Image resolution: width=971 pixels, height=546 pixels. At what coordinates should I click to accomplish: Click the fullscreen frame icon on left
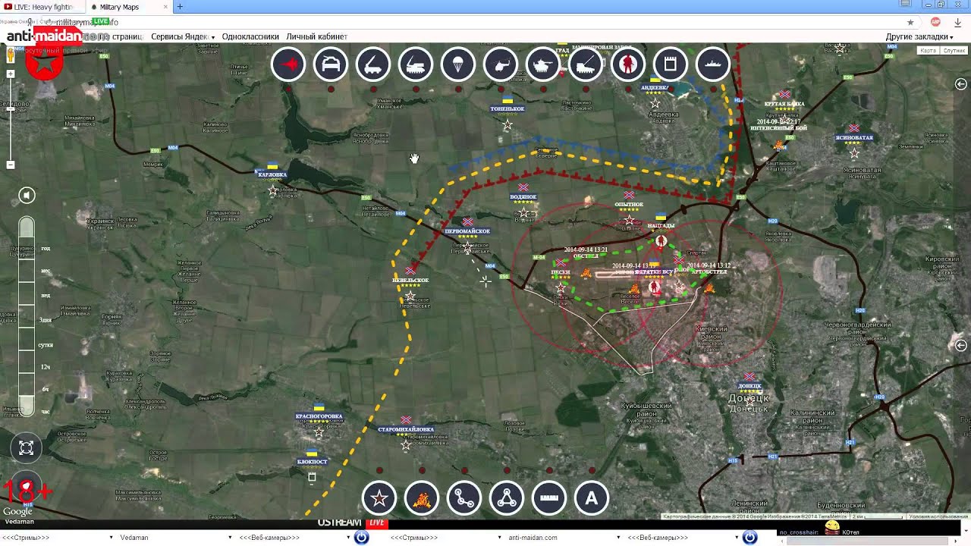tap(27, 448)
